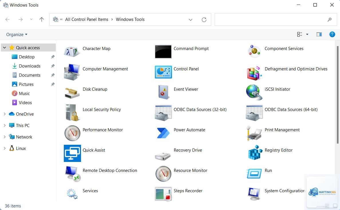The width and height of the screenshot is (340, 210).
Task: Select Linux in navigation pane
Action: [21, 148]
